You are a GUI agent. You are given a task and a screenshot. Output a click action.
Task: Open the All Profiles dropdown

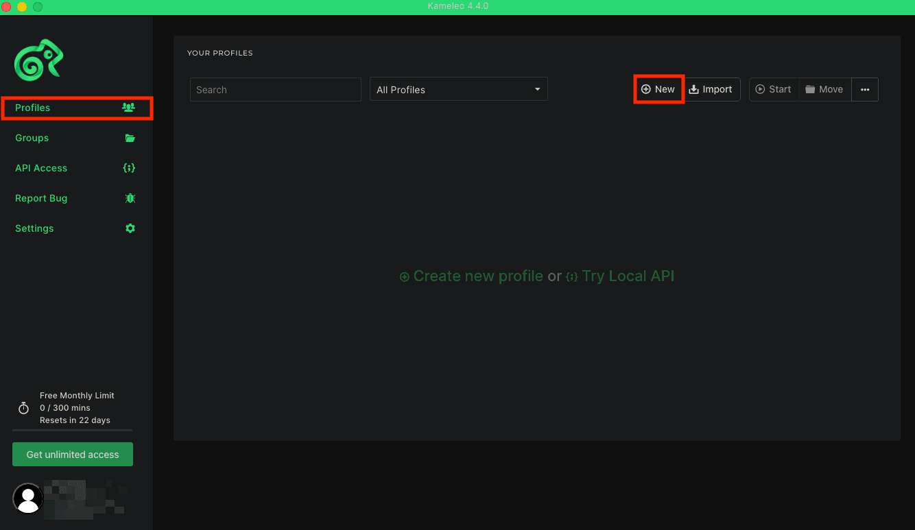pyautogui.click(x=458, y=89)
